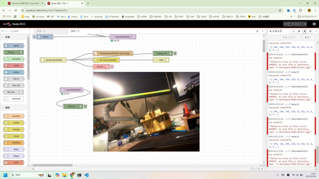Toggle output of the debug 26 node
This screenshot has width=319, height=179.
tap(175, 53)
